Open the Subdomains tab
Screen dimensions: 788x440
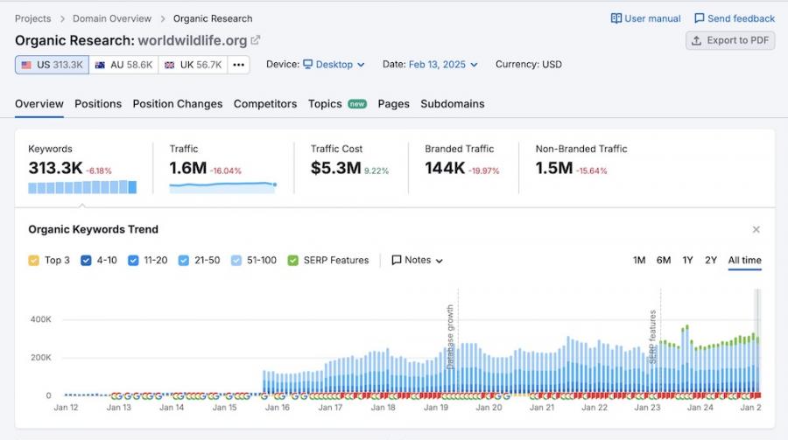click(453, 104)
